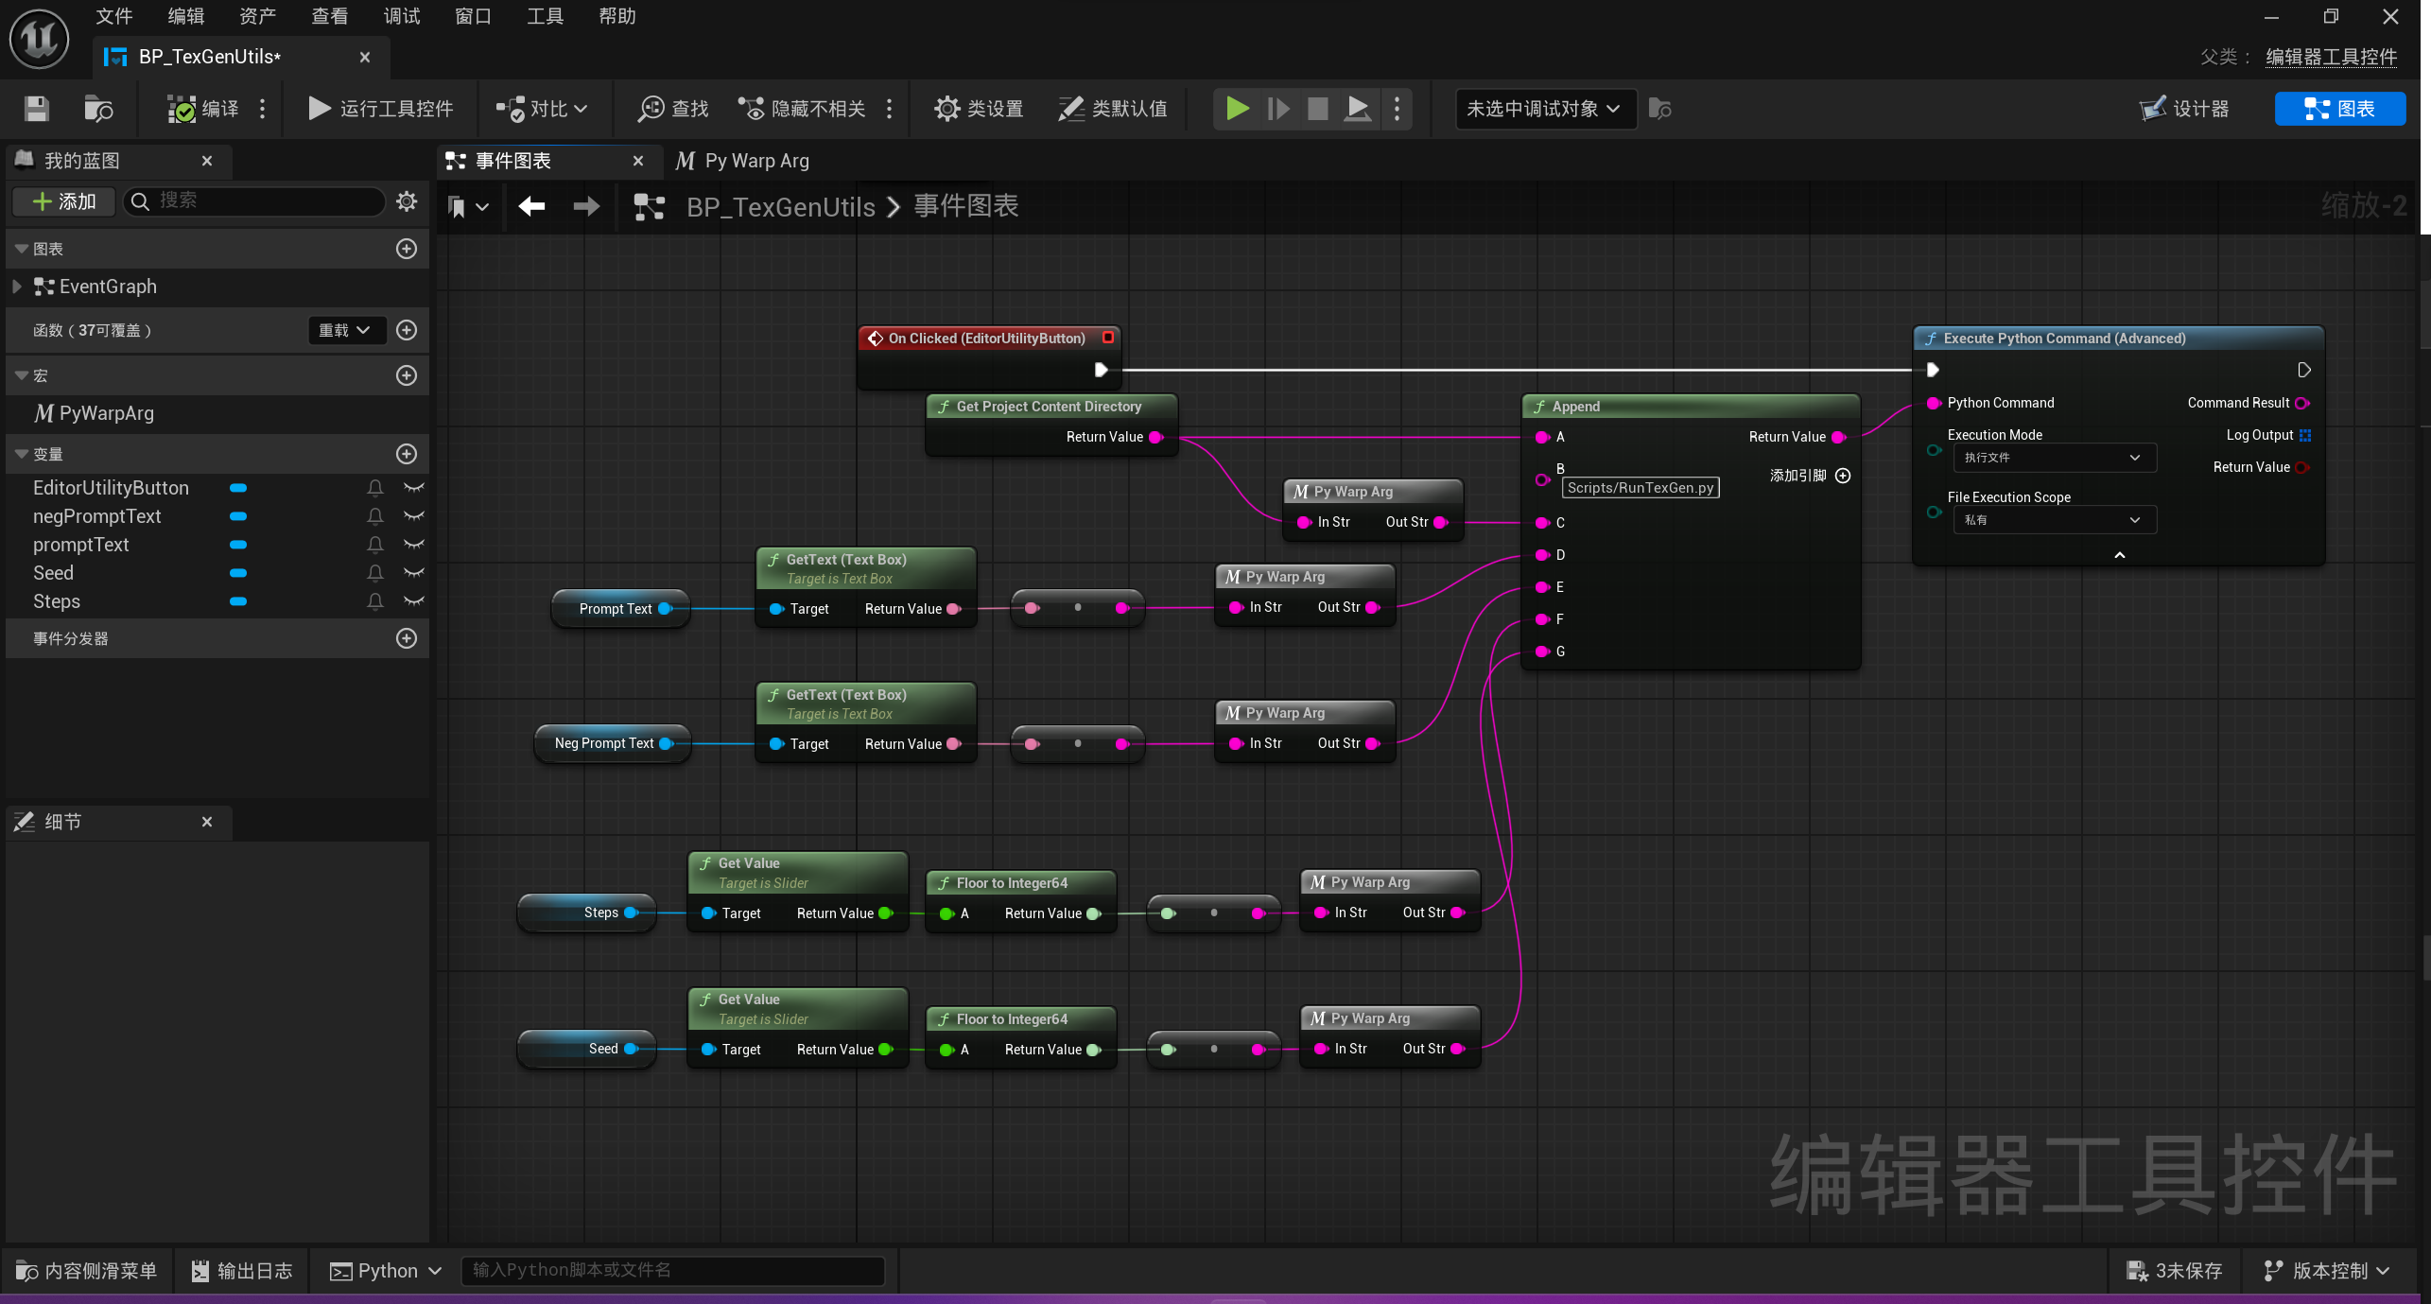This screenshot has height=1304, width=2431.
Task: Click the browse to asset icon
Action: pos(98,109)
